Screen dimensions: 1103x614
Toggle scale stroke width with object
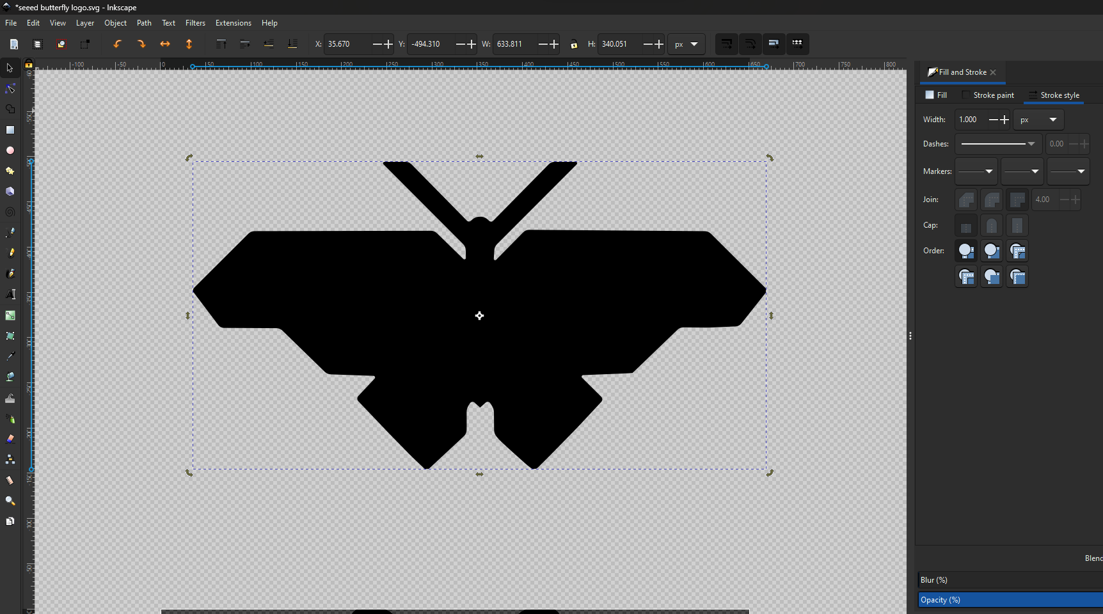pyautogui.click(x=727, y=44)
